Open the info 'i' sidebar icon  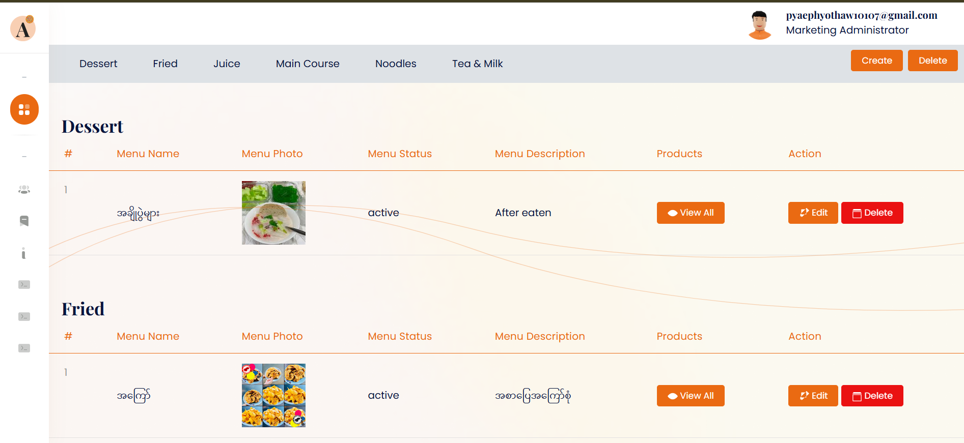pyautogui.click(x=23, y=253)
